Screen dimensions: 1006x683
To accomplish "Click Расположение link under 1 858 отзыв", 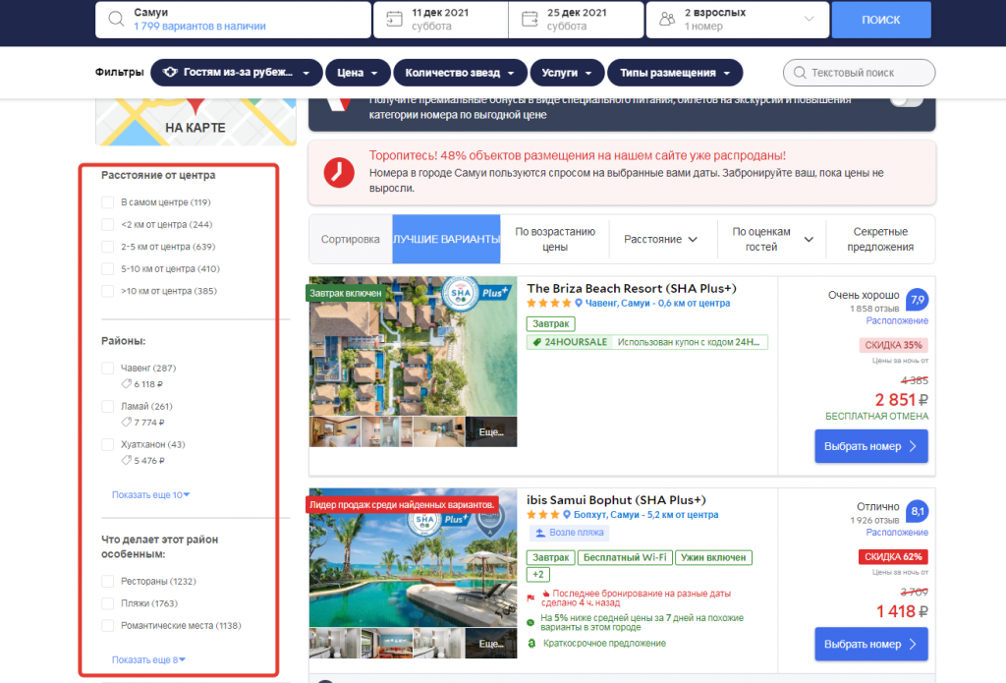I will [x=897, y=321].
